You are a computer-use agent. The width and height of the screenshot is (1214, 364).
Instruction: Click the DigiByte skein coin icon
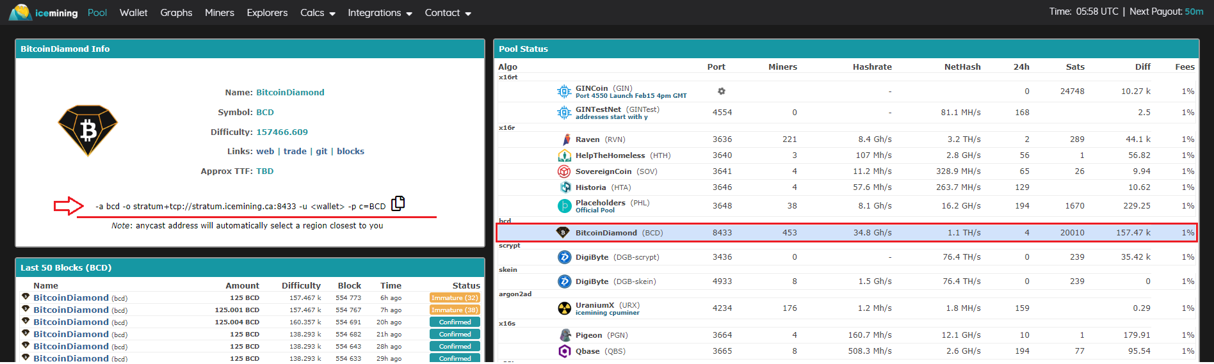tap(564, 281)
